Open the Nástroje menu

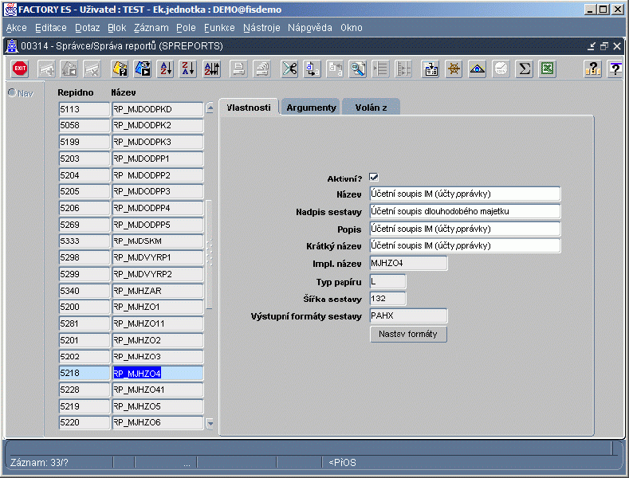click(x=261, y=27)
